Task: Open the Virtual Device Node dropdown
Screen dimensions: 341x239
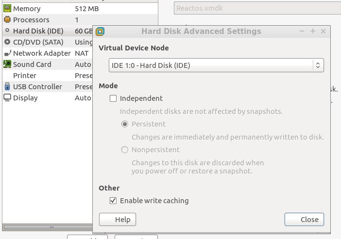Action: 216,65
